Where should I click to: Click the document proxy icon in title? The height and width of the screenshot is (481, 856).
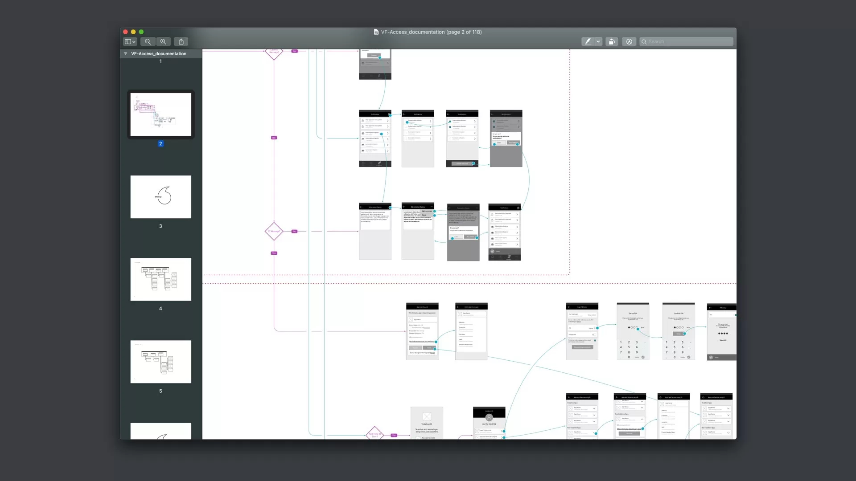376,32
